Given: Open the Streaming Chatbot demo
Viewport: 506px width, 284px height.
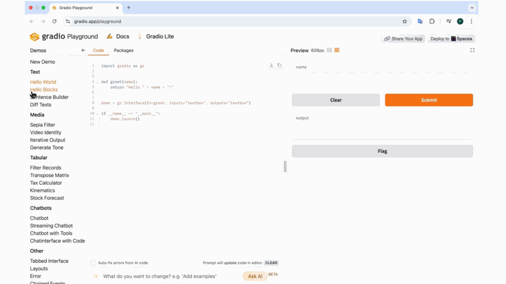Looking at the screenshot, I should pos(52,226).
